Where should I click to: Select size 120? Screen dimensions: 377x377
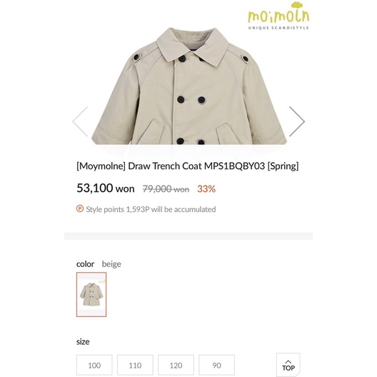tap(176, 366)
